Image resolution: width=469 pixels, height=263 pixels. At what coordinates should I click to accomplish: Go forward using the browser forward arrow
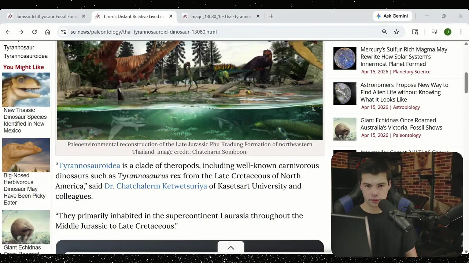[x=21, y=32]
